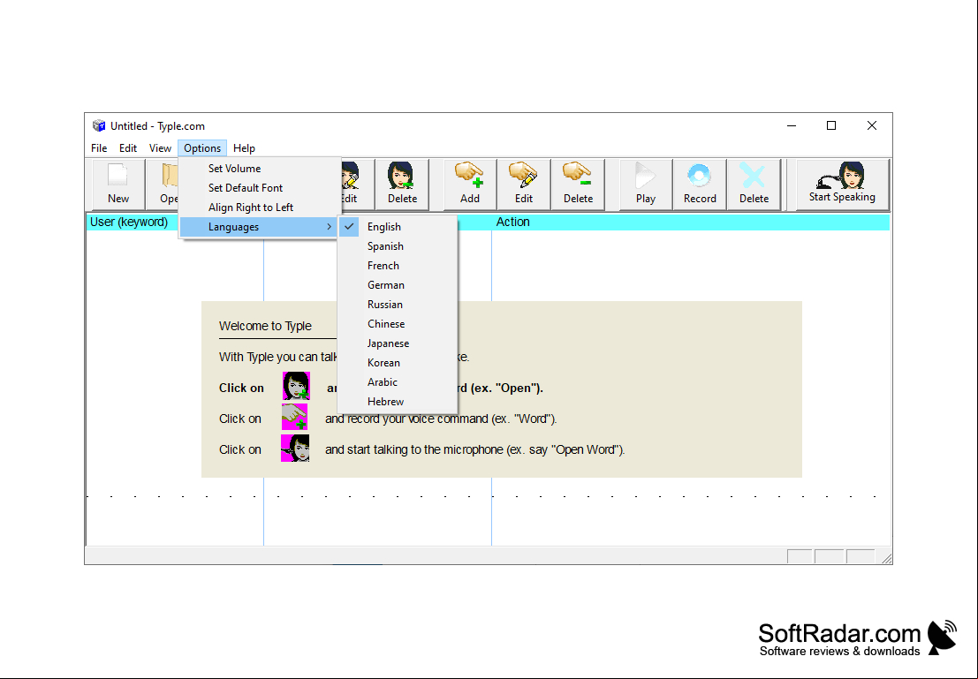This screenshot has height=679, width=978.
Task: Open the Help menu
Action: pos(244,148)
